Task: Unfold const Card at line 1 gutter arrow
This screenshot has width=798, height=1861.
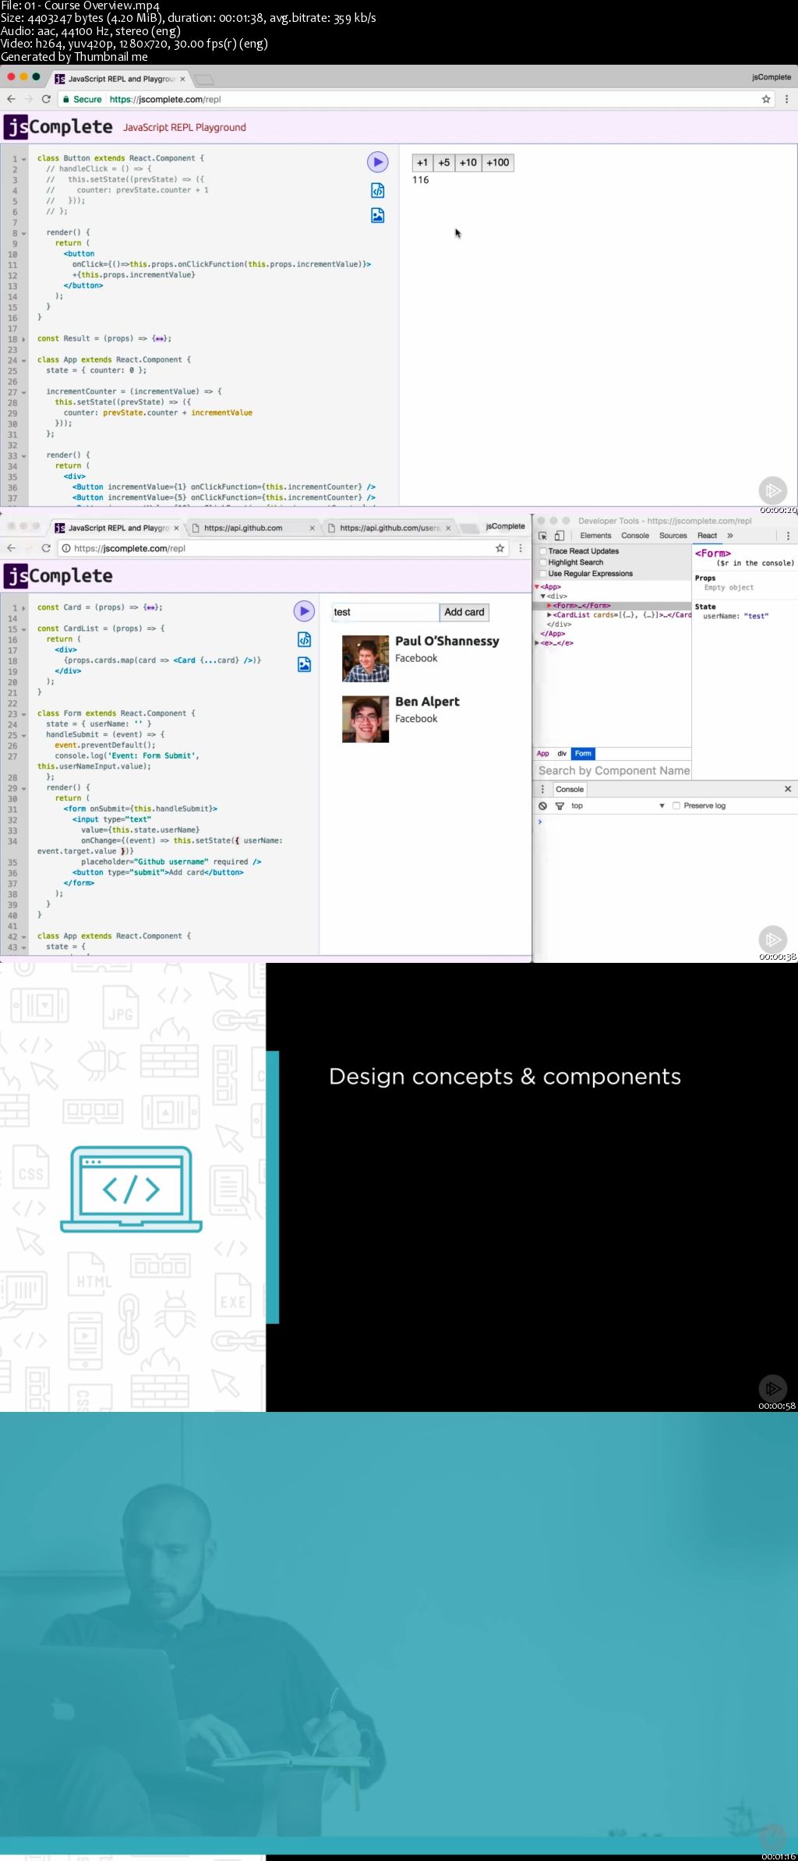Action: pos(23,608)
